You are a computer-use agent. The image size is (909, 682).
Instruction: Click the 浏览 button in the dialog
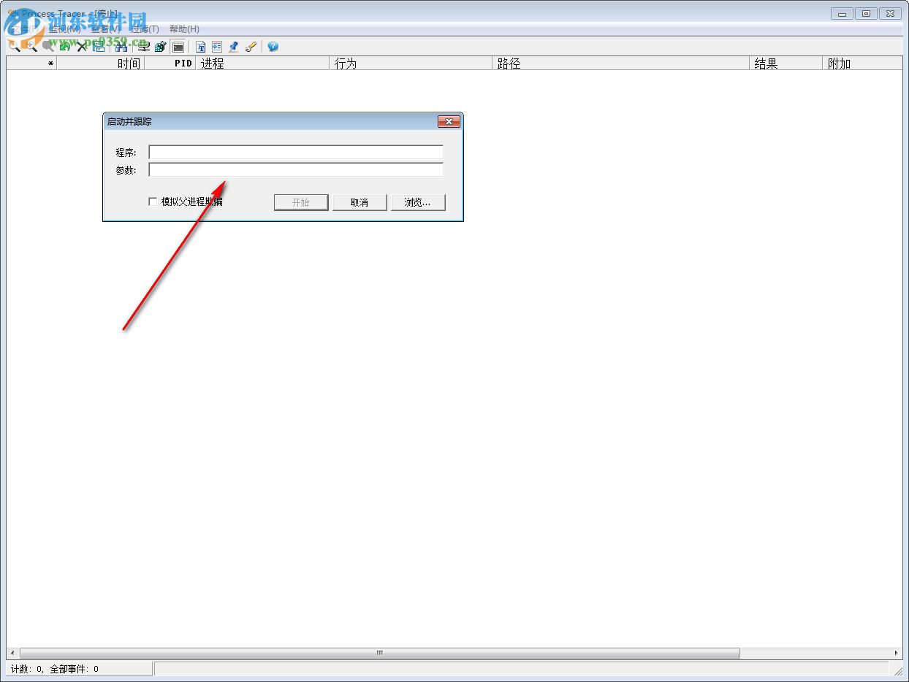coord(418,202)
